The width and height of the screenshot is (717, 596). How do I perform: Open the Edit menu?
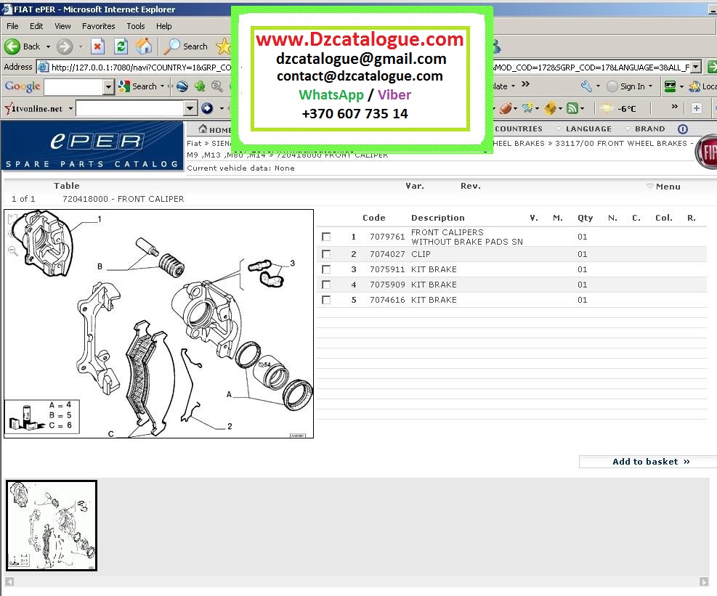[x=36, y=26]
